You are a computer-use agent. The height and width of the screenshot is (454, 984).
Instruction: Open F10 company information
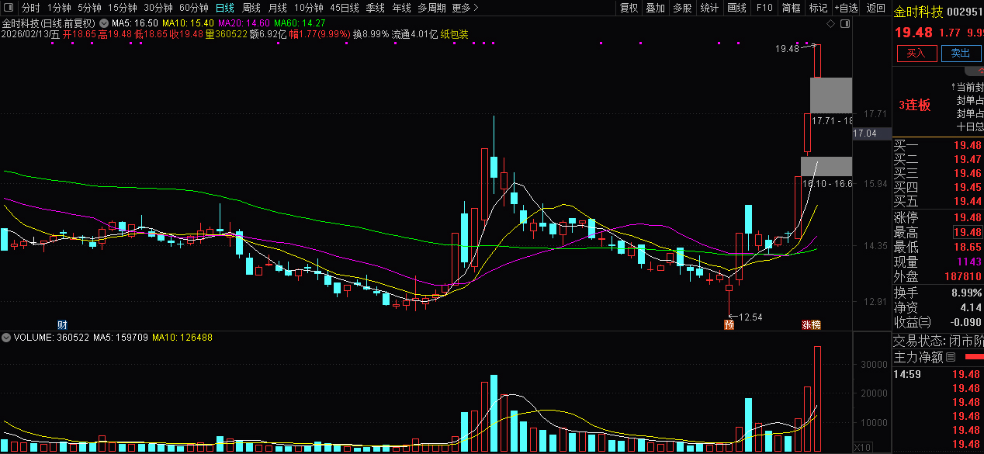coord(763,8)
